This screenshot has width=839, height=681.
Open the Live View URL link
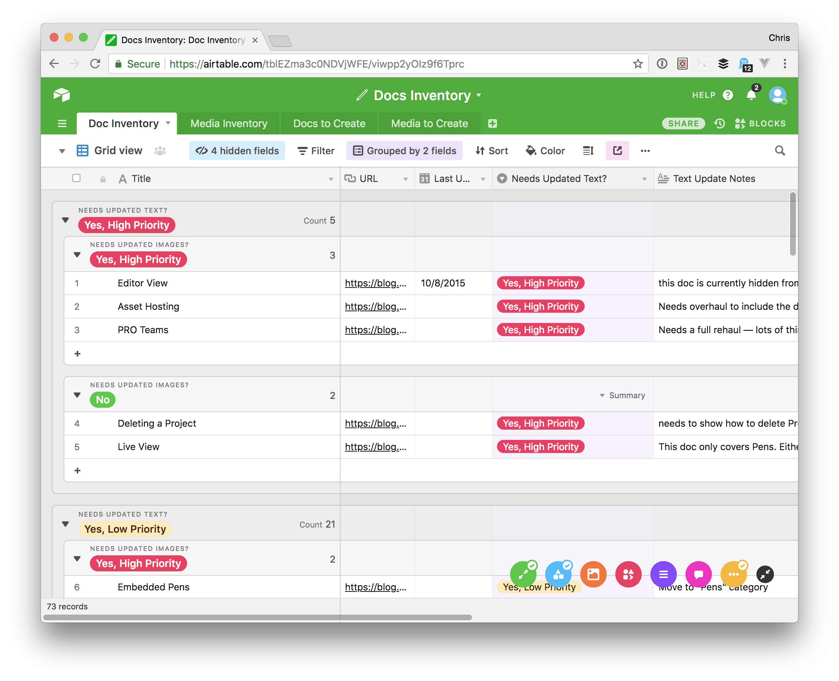[376, 447]
